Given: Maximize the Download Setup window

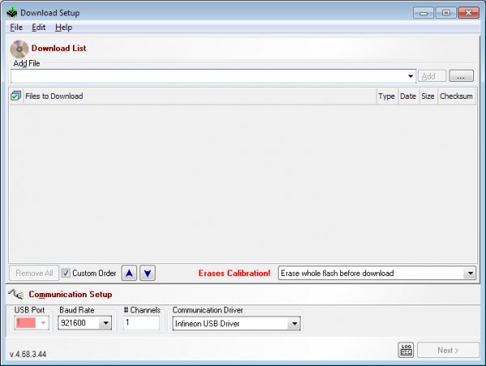Looking at the screenshot, I should tap(446, 13).
